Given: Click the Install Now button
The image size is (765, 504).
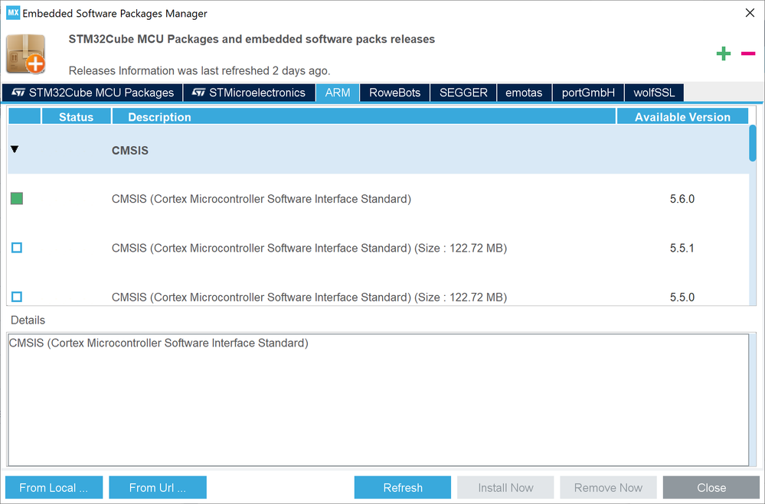Looking at the screenshot, I should coord(505,487).
